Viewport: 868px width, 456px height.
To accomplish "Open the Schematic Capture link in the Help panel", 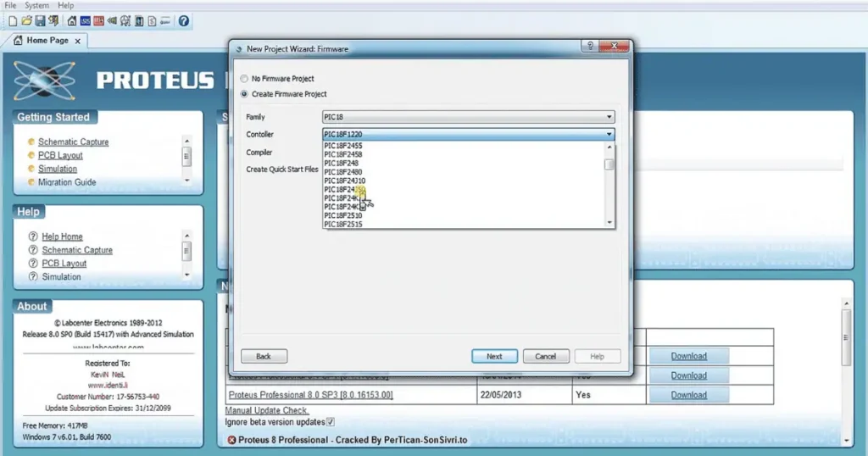I will [77, 250].
